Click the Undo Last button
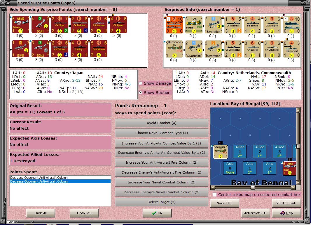 click(84, 213)
